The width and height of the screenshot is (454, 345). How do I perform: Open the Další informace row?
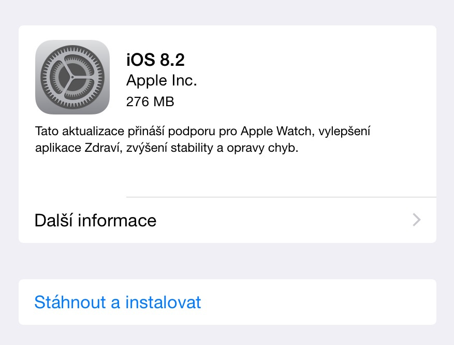228,220
